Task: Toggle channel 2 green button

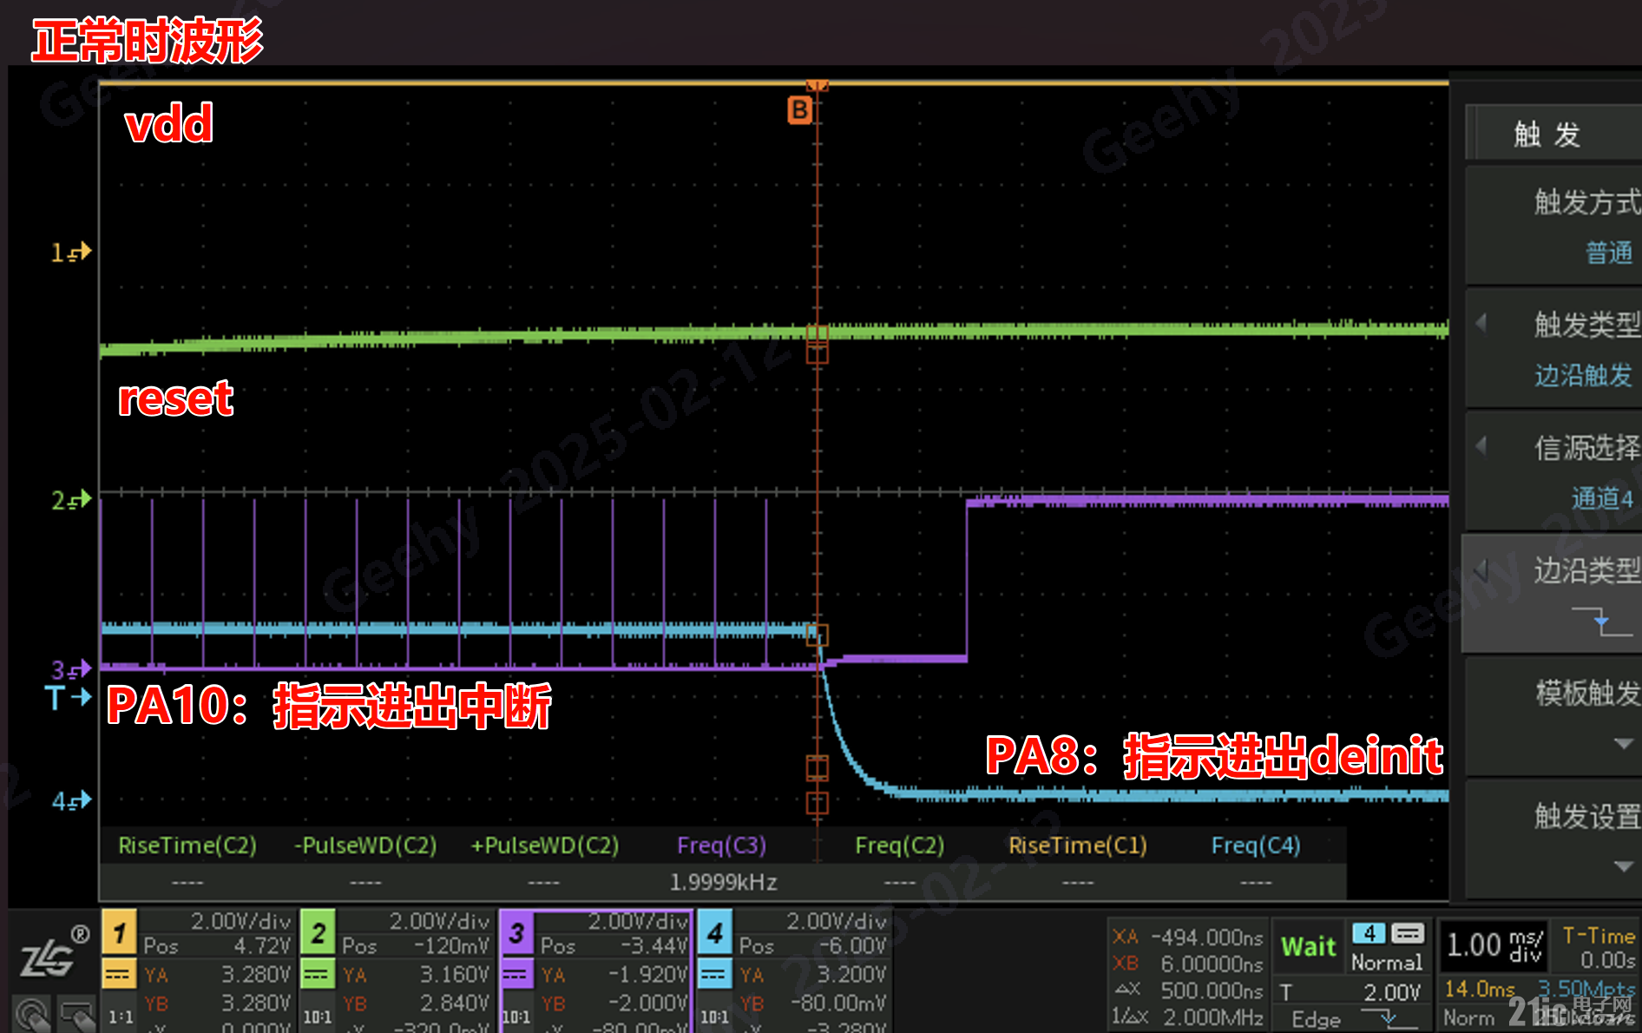Action: coord(318,933)
